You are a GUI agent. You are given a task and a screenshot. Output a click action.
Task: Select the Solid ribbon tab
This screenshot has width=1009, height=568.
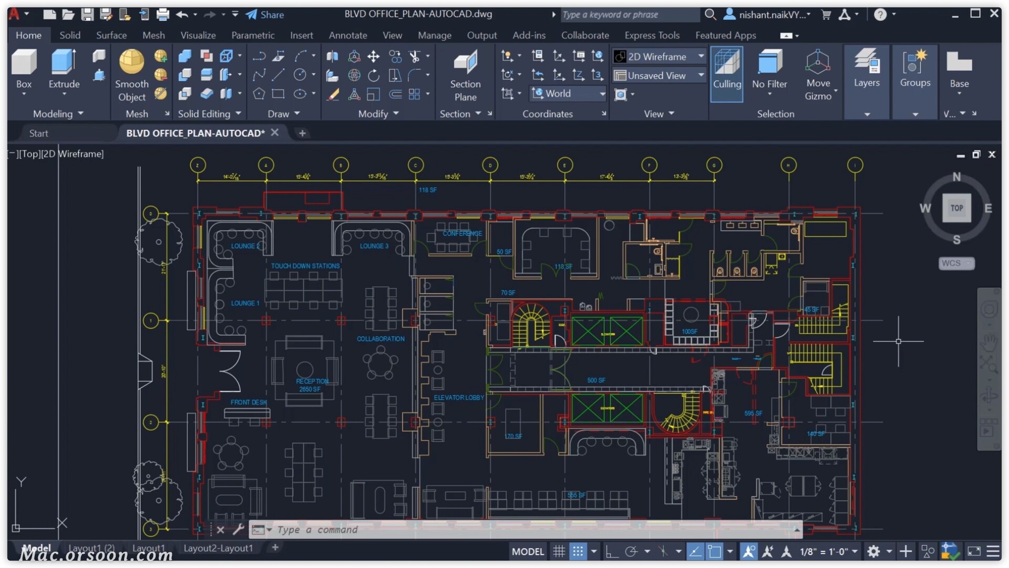coord(69,35)
